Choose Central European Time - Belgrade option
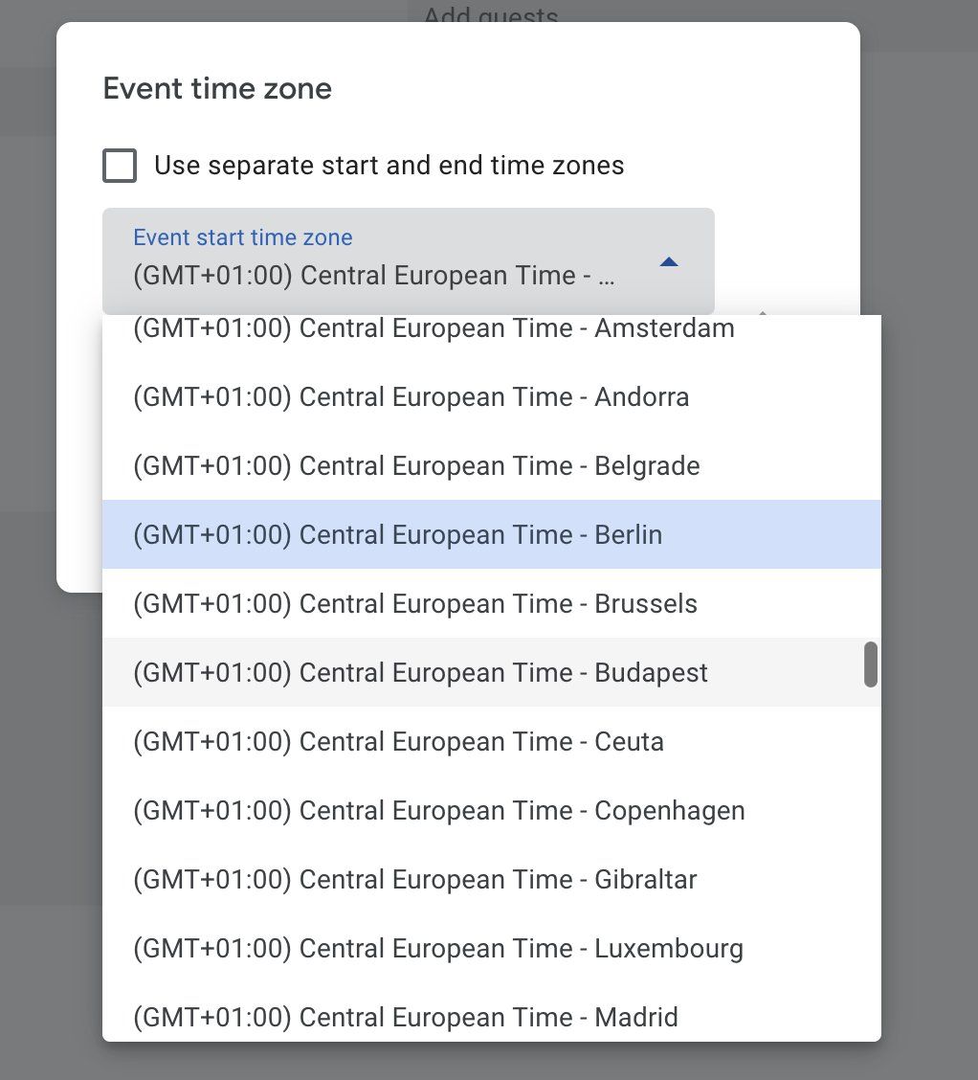 click(416, 466)
